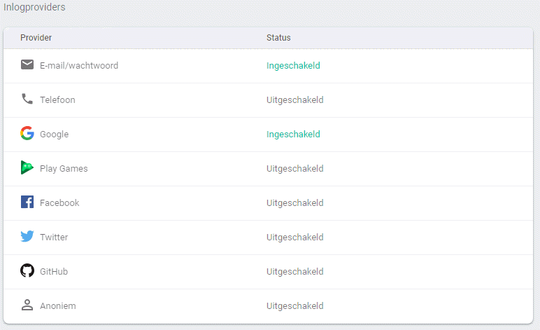The image size is (540, 330).
Task: Click Ingeschakeld status for Google
Action: 293,135
